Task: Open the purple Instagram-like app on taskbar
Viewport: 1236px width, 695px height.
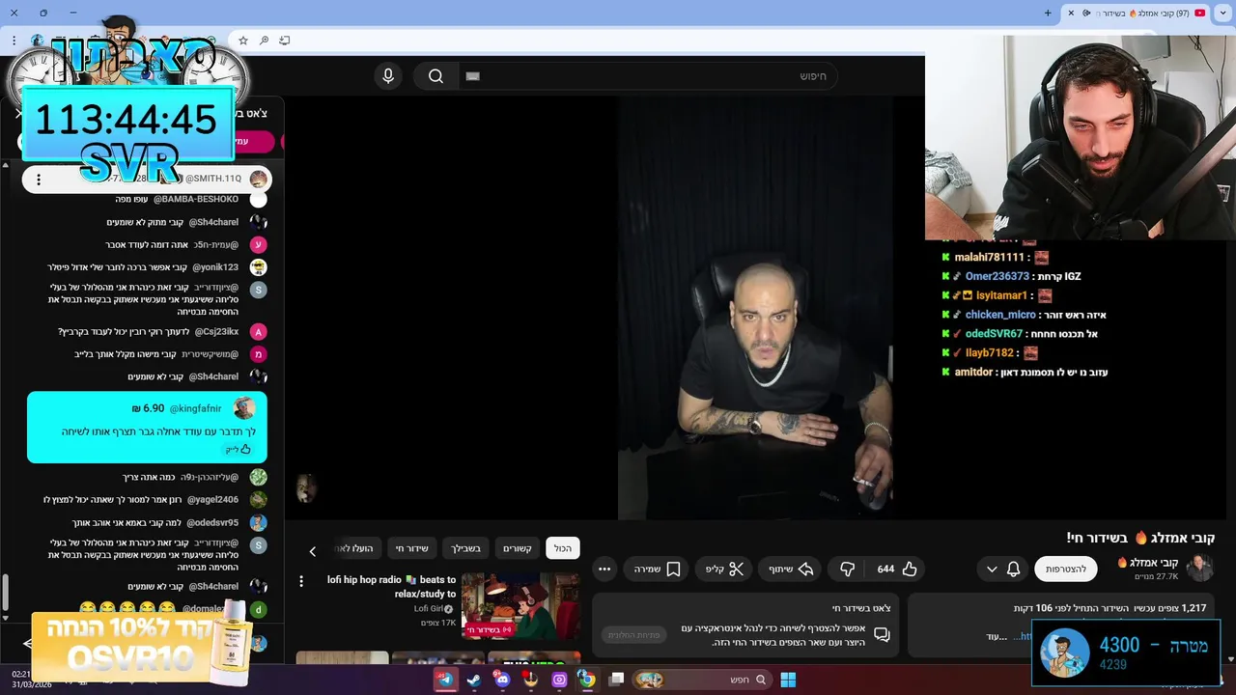Action: [x=559, y=680]
